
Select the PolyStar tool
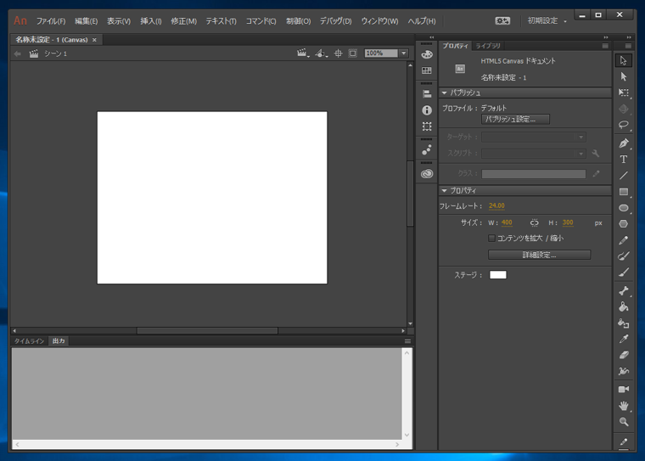point(624,224)
